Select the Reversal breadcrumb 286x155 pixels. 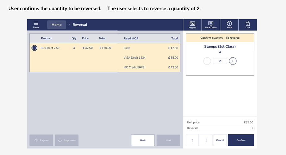80,25
